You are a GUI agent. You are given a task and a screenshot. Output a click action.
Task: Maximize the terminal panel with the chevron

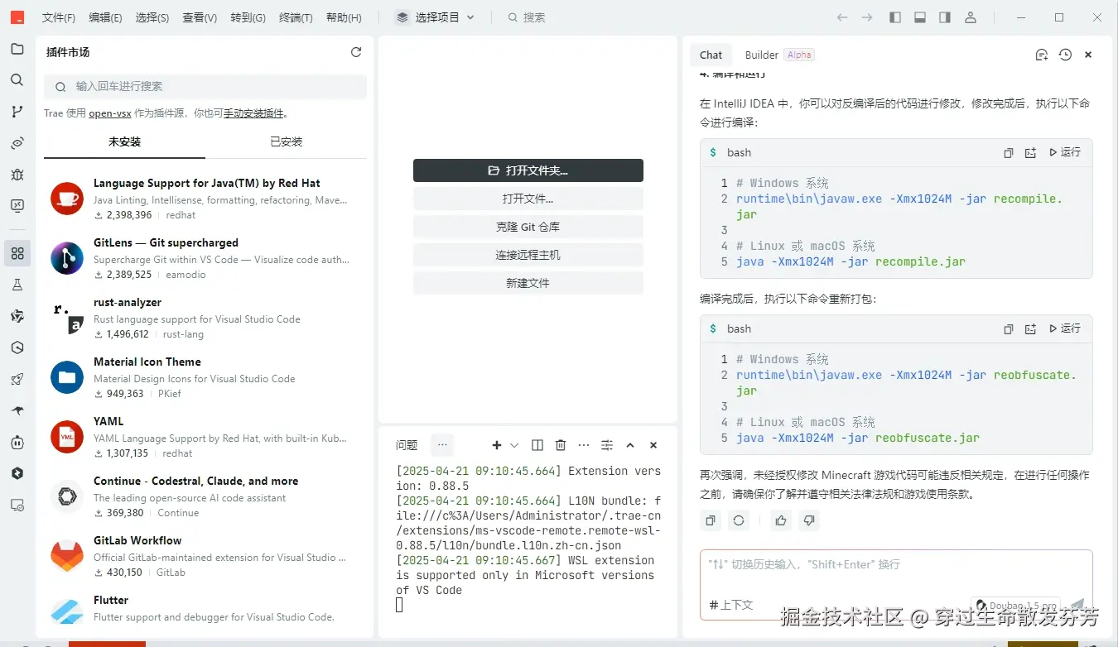tap(630, 444)
